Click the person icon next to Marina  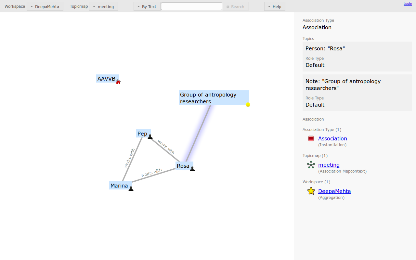pos(131,188)
